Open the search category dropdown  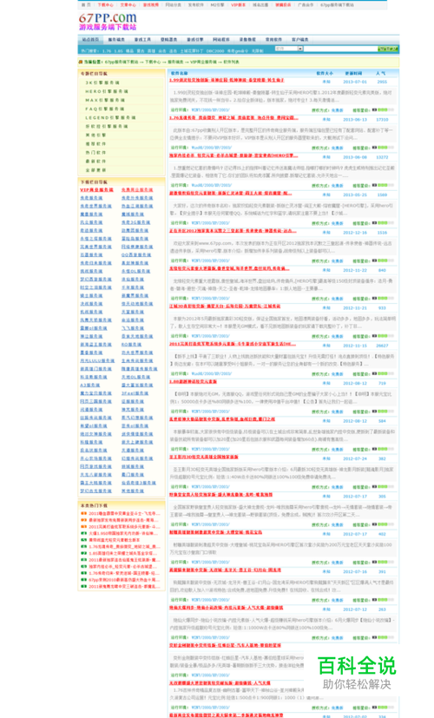point(289,49)
